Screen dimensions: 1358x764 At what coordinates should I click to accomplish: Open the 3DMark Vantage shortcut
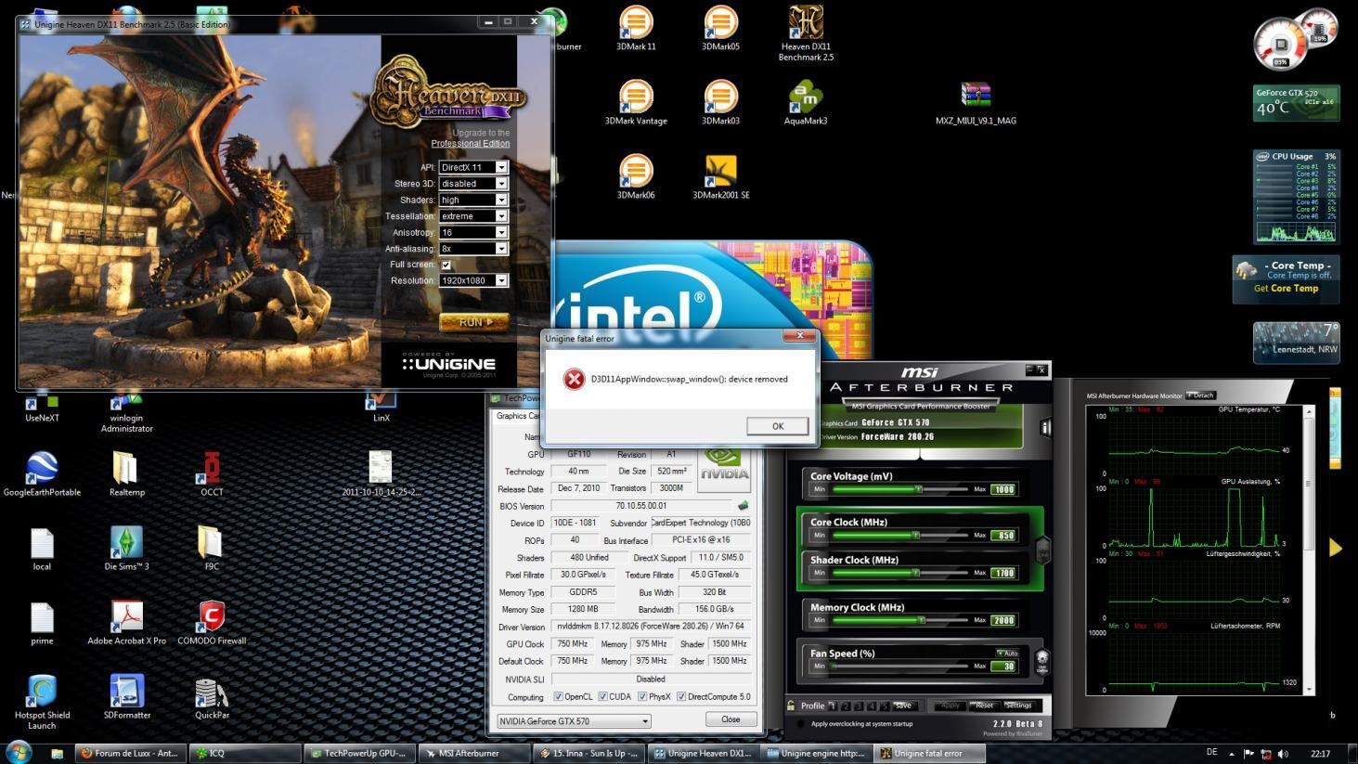click(636, 102)
